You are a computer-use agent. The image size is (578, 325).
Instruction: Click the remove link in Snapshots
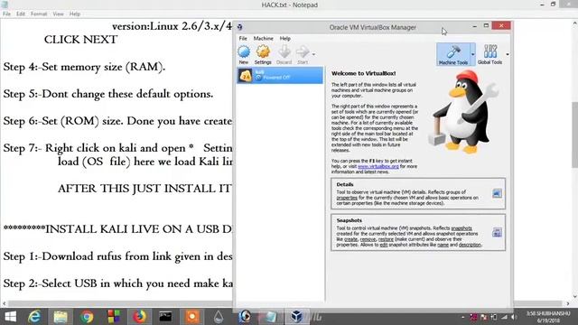tap(368, 239)
